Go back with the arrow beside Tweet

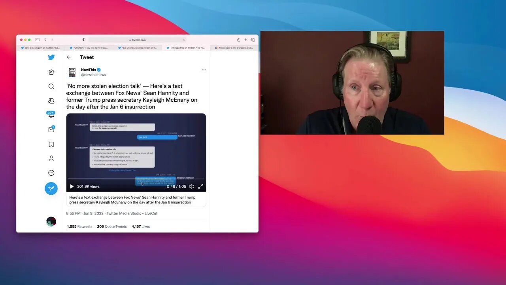point(69,57)
